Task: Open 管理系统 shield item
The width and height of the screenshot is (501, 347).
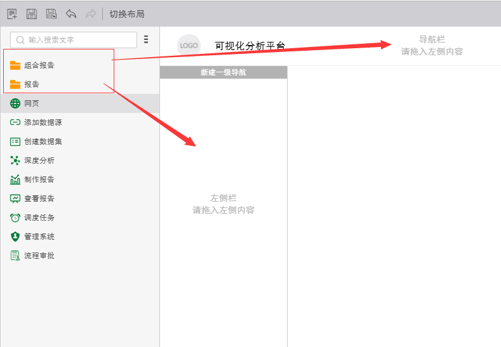Action: pyautogui.click(x=39, y=237)
